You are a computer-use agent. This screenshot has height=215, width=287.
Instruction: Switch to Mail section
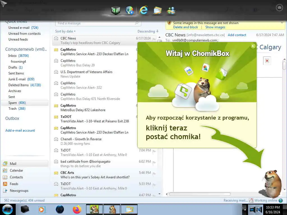tap(25, 163)
